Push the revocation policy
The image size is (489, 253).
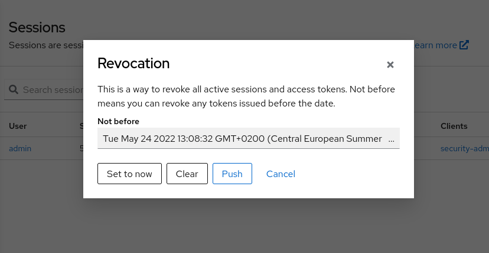point(232,174)
